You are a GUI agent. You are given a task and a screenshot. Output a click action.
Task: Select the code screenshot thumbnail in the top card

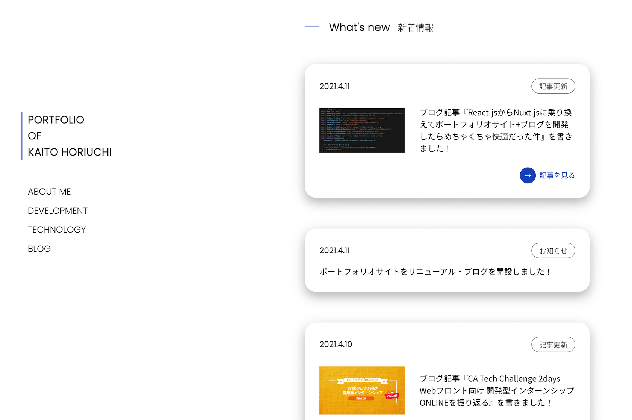(x=362, y=130)
